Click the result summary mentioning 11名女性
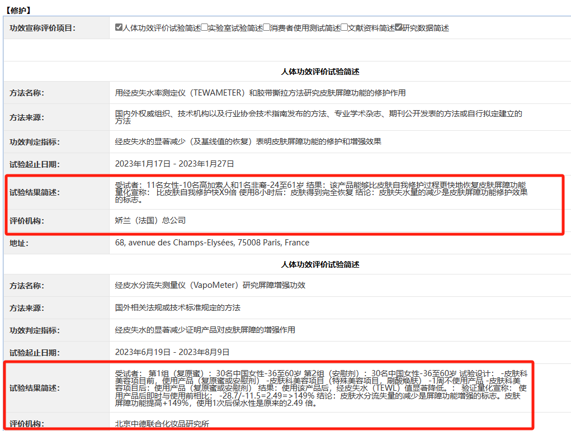Screen dimensions: 571x431 click(x=322, y=192)
